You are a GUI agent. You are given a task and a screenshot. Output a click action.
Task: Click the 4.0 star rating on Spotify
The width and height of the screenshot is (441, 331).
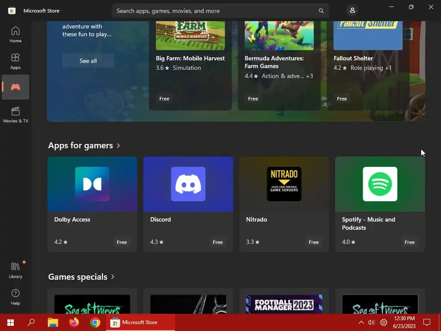tap(349, 242)
